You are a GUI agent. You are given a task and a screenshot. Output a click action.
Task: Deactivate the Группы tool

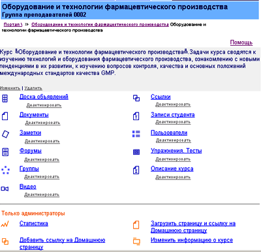tap(42, 177)
